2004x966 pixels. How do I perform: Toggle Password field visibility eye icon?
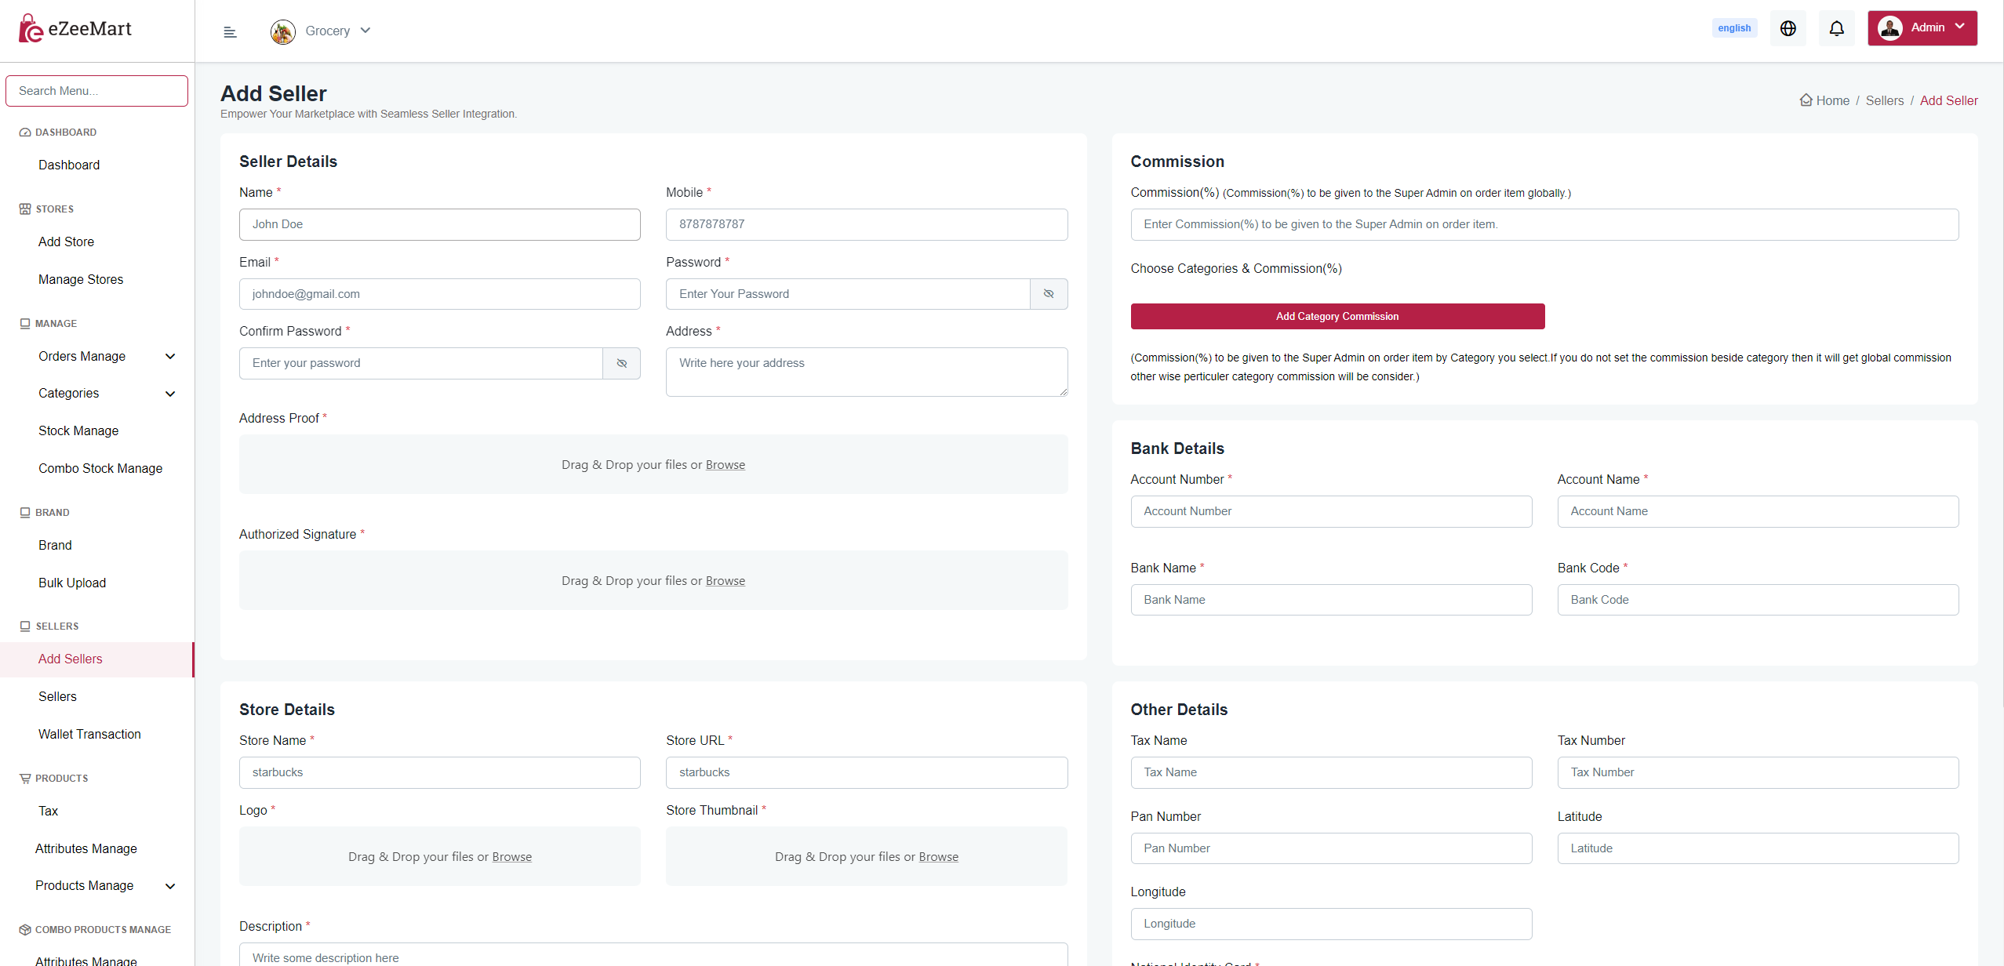pos(1048,294)
